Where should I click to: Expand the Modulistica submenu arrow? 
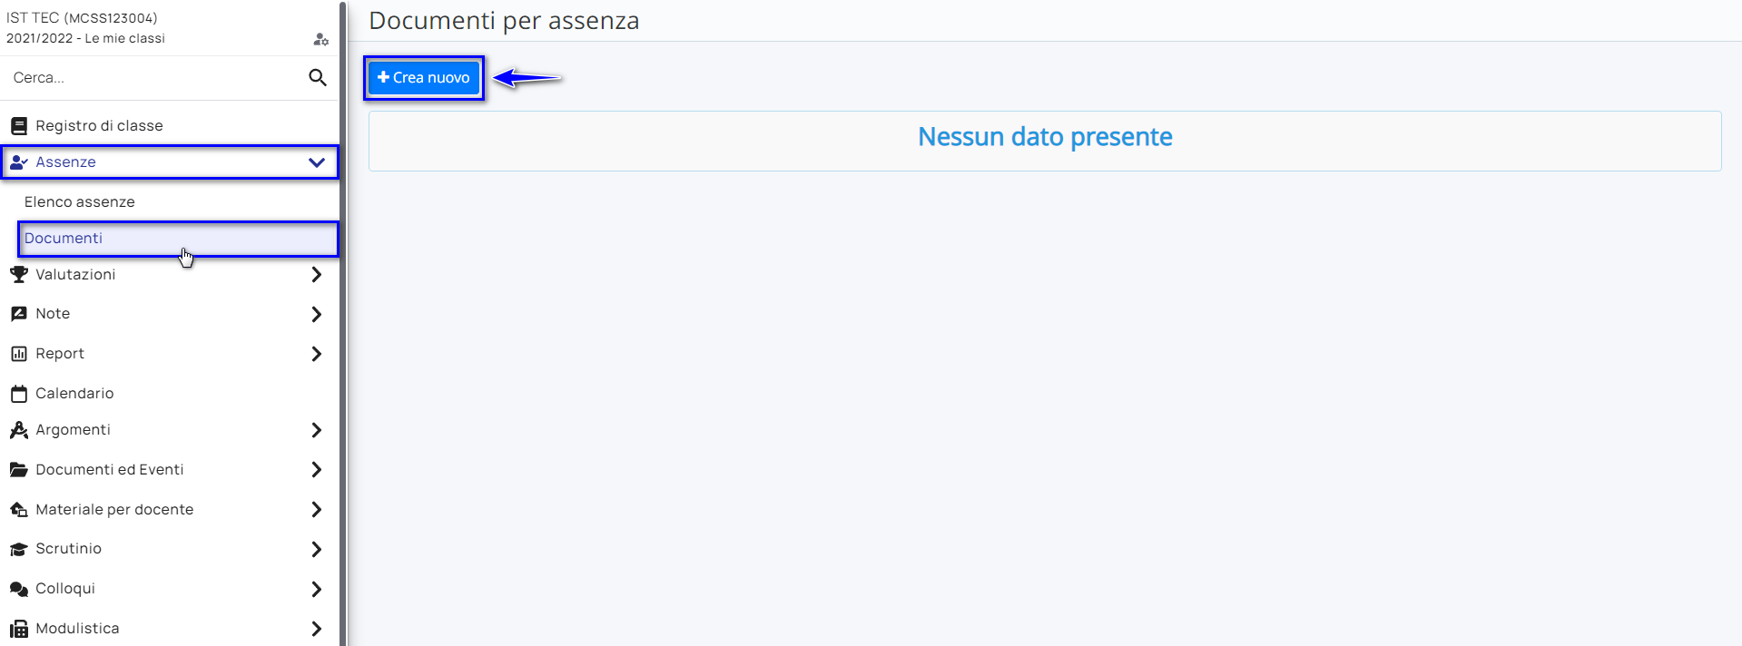pyautogui.click(x=316, y=629)
